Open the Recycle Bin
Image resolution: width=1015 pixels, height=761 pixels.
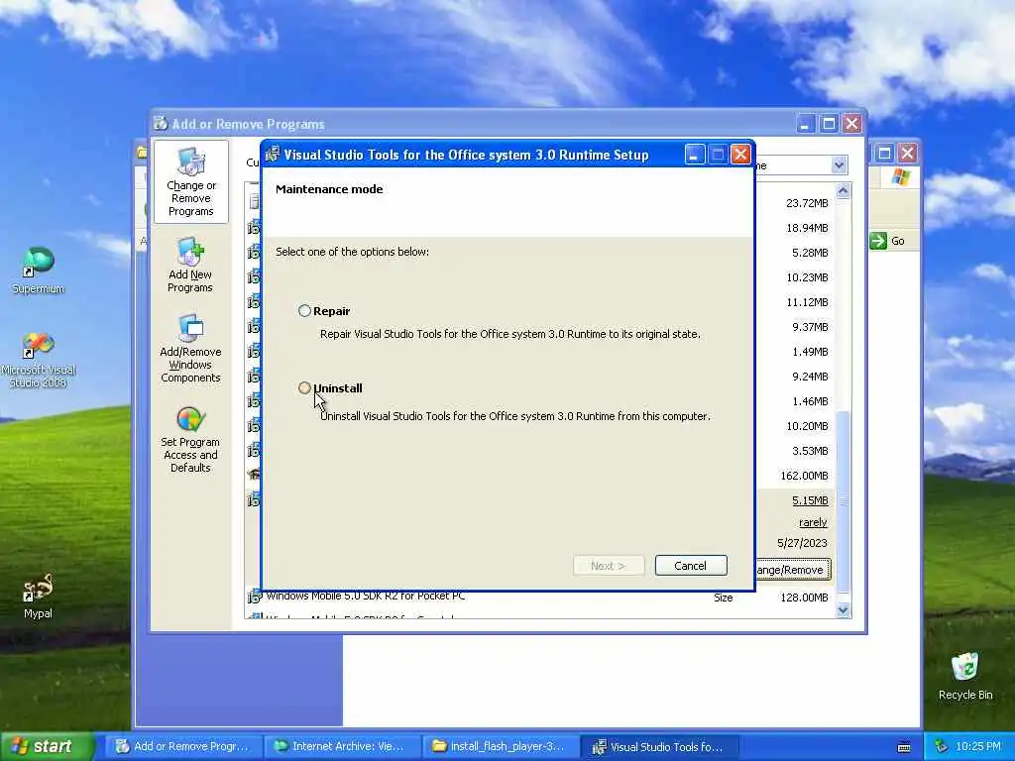point(965,677)
